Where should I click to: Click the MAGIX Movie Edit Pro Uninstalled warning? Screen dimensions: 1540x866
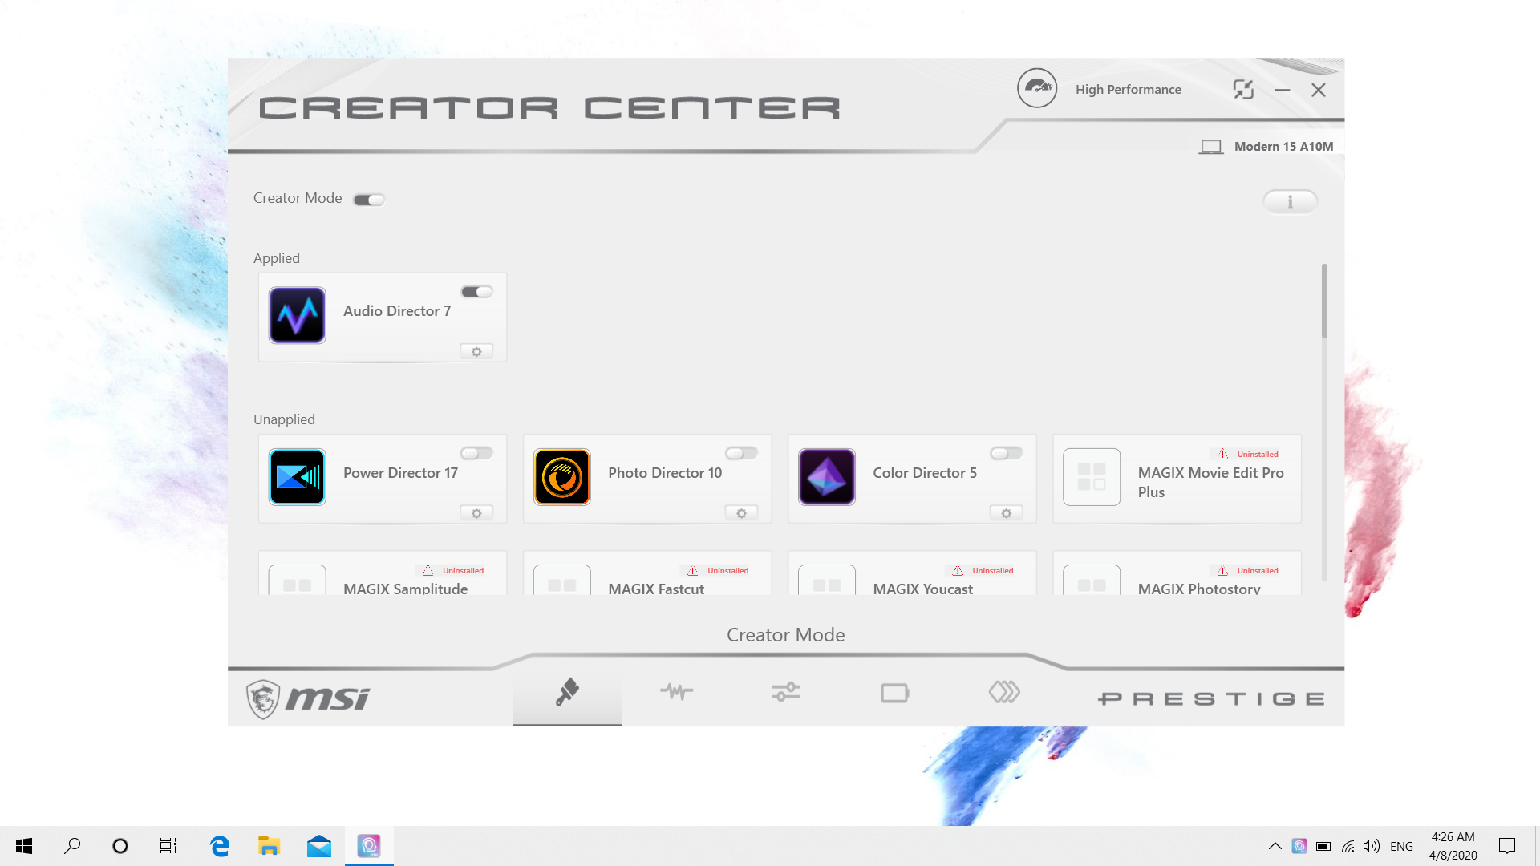tap(1248, 455)
